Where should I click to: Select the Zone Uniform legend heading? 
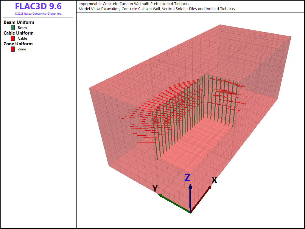pyautogui.click(x=18, y=44)
